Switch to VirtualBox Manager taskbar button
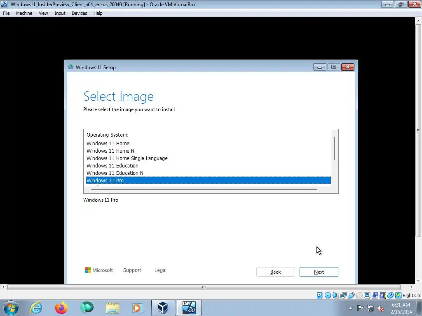Screen dimensions: 422x316 163,308
